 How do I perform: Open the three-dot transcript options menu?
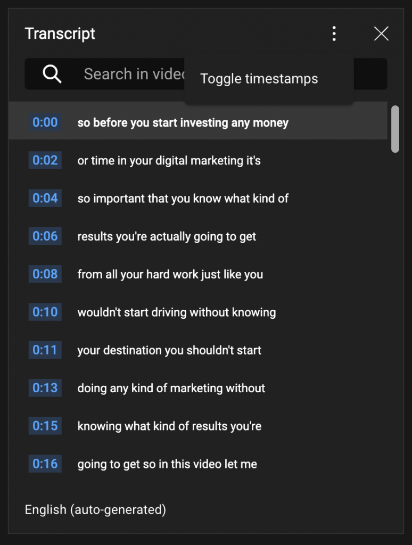tap(334, 34)
